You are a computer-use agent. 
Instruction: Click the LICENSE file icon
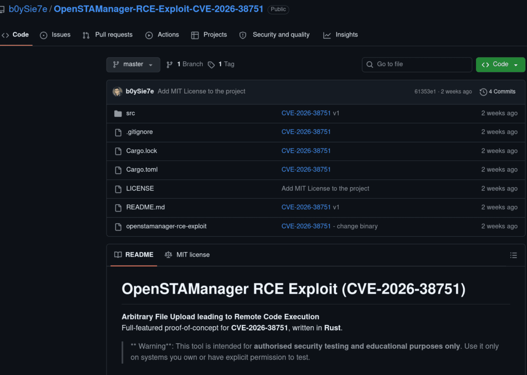[x=118, y=189]
